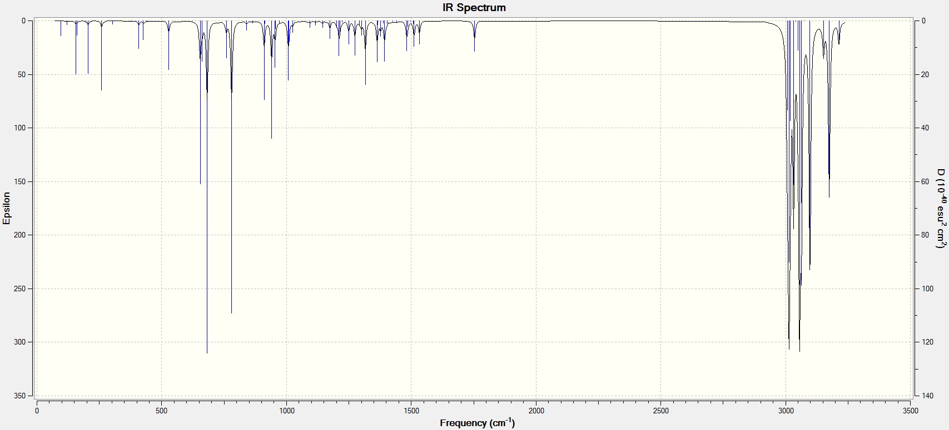The image size is (949, 430).
Task: Click the 150 tick on the Epsilon axis
Action: (x=19, y=181)
